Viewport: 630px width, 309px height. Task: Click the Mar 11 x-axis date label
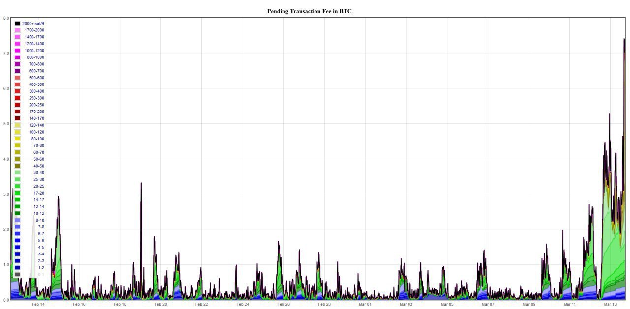[x=570, y=305]
